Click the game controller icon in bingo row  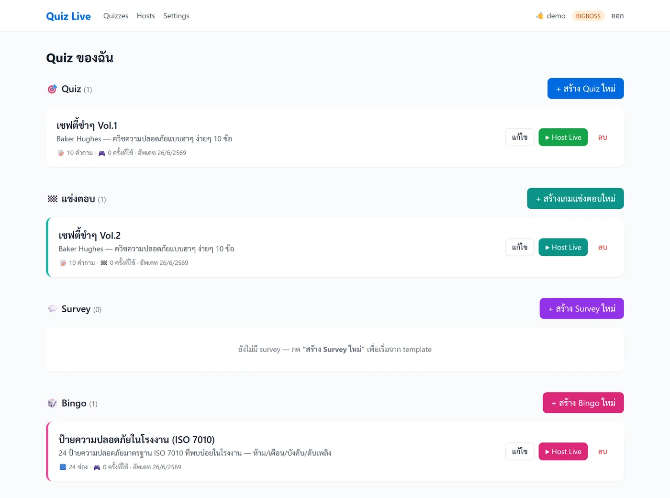97,467
